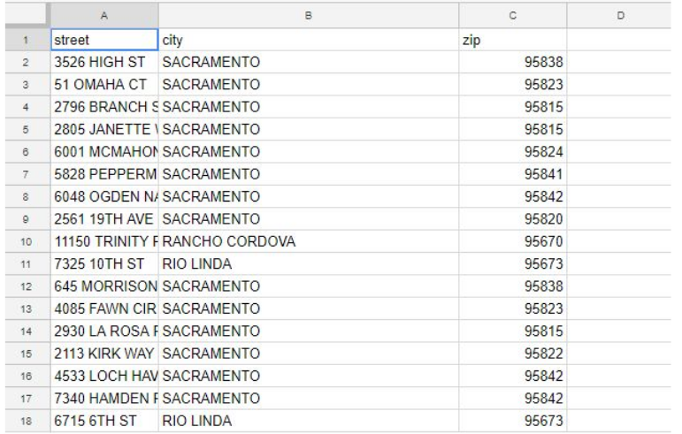
Task: Select the 'city' header cell
Action: point(309,40)
